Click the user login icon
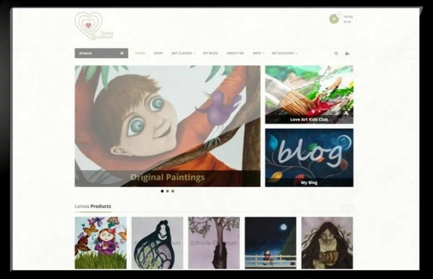Screen dimensions: 433x279 [347, 53]
